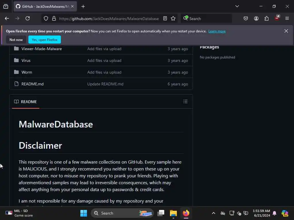Dismiss the Firefox startup notification bar
The image size is (294, 220).
tap(286, 31)
